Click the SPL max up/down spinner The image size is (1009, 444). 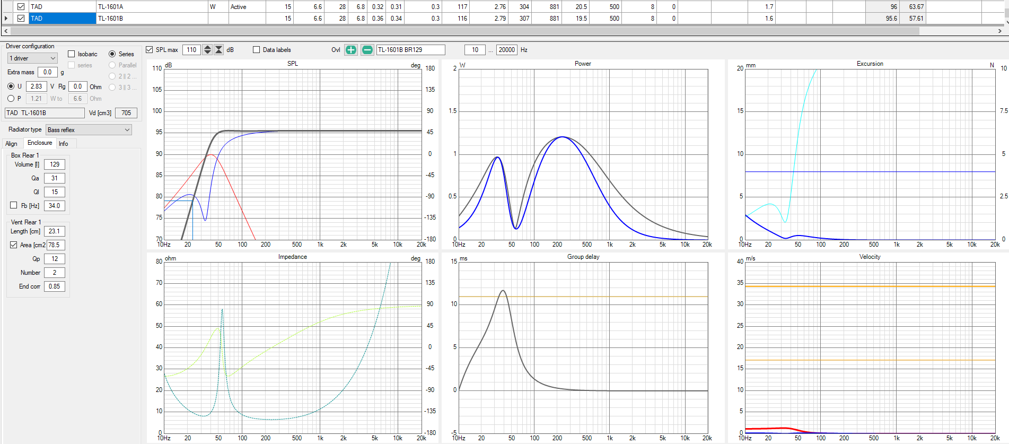click(207, 50)
